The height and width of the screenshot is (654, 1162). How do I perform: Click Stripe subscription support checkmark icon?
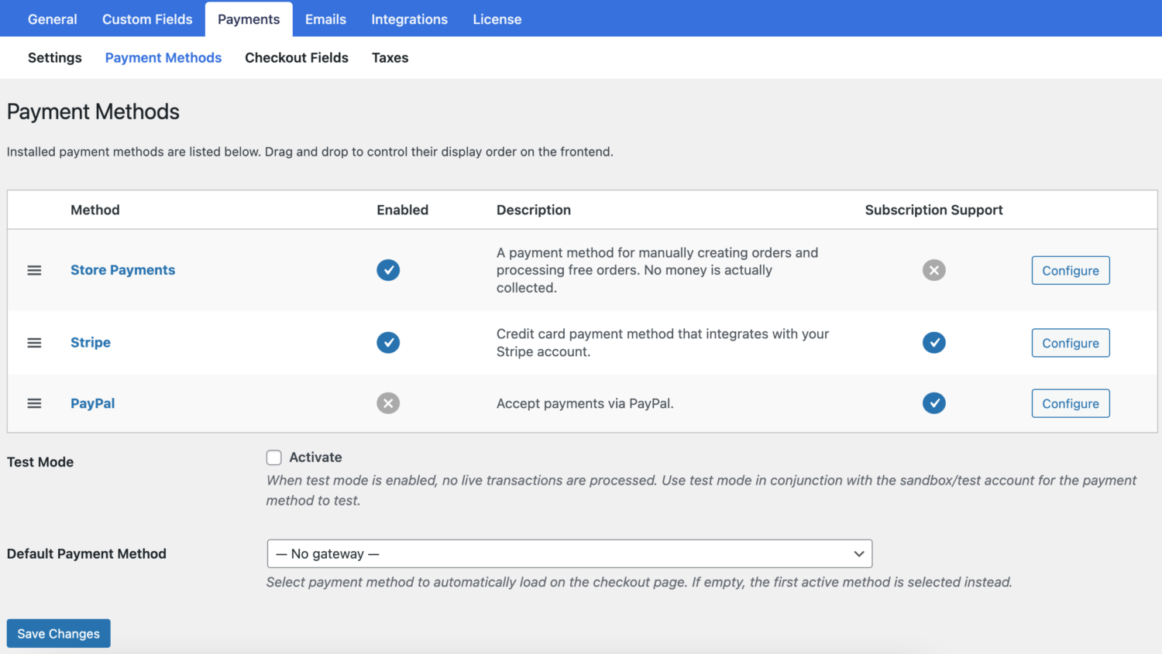click(934, 342)
